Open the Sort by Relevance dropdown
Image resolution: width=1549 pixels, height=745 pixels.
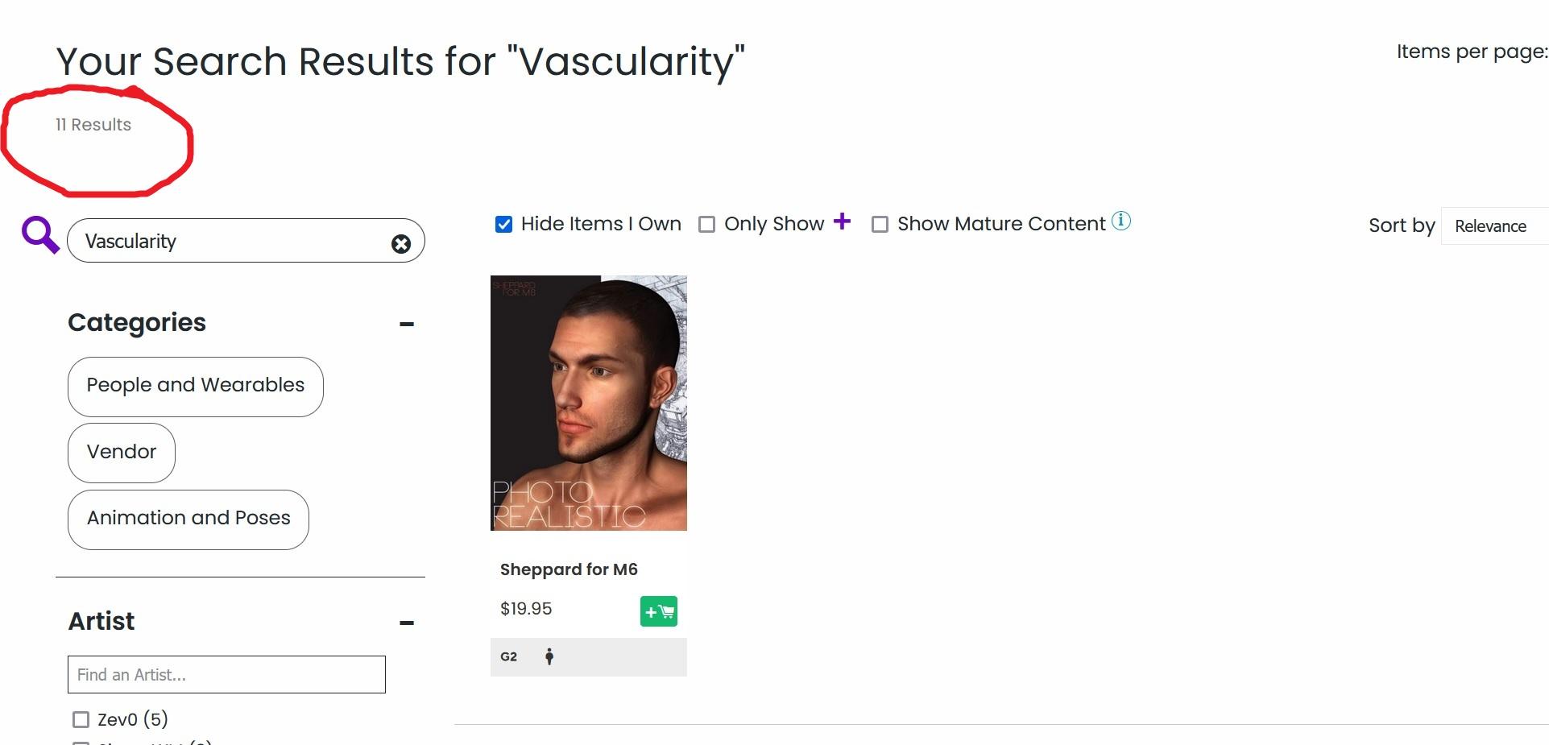click(x=1493, y=226)
